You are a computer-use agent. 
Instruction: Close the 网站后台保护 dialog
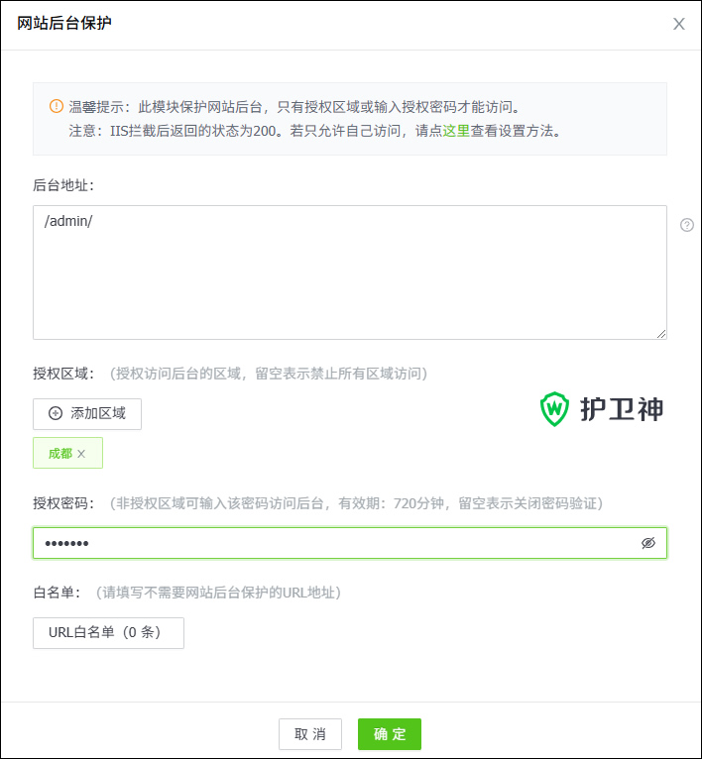679,24
